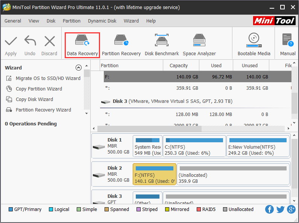
Task: Open the Disk menu
Action: point(51,21)
